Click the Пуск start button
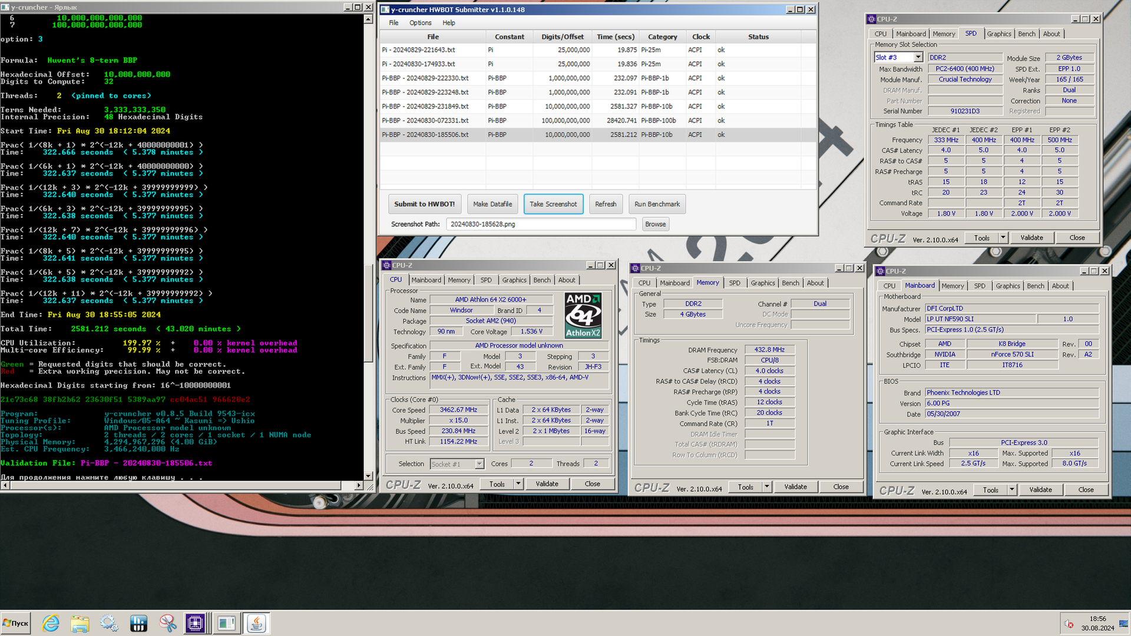 tap(16, 623)
